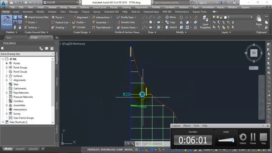Expand the Modify panel dropdown

181,32
